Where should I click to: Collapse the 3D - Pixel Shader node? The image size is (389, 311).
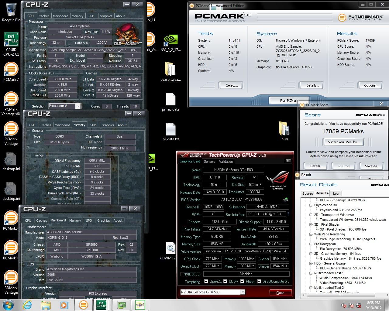[x=311, y=224]
